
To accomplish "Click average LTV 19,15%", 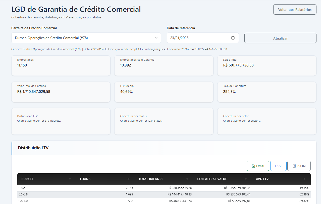I will click(x=304, y=188).
